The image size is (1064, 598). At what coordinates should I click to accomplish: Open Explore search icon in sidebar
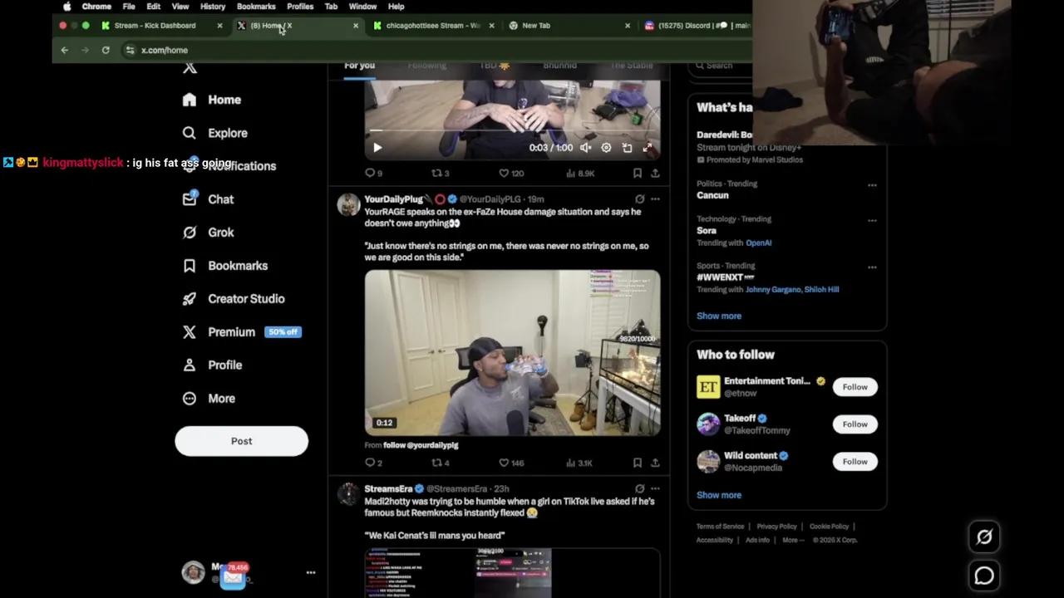(190, 133)
